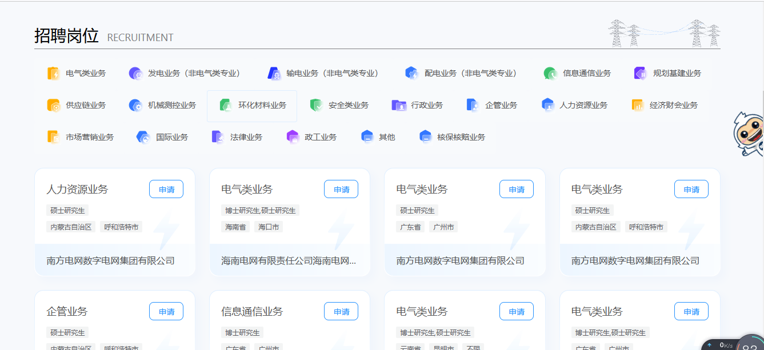764x350 pixels.
Task: Click the 云南省 tag
Action: pos(410,348)
